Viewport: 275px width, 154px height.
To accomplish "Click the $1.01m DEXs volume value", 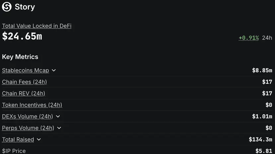I will (262, 116).
